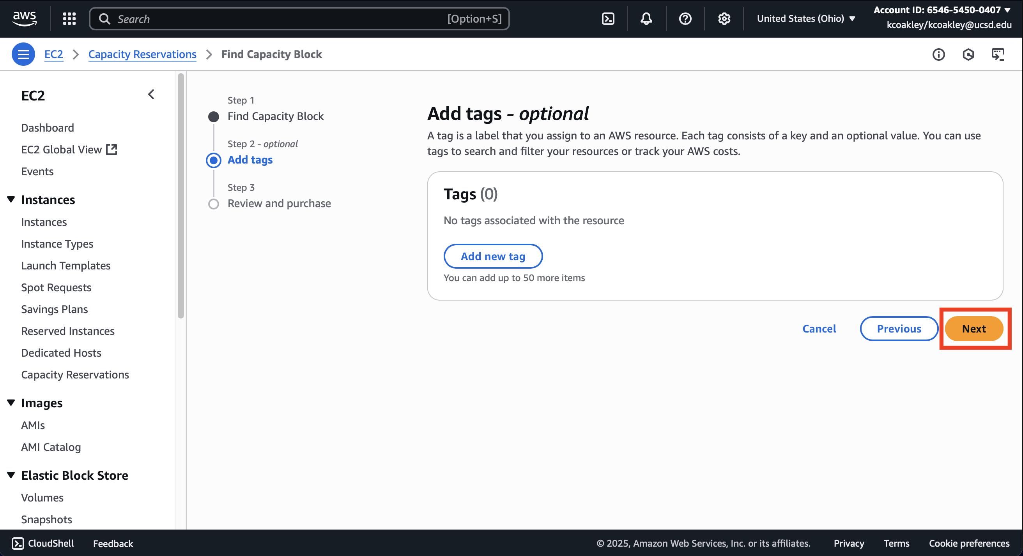1023x556 pixels.
Task: Open Capacity Reservations in the sidebar
Action: click(75, 375)
